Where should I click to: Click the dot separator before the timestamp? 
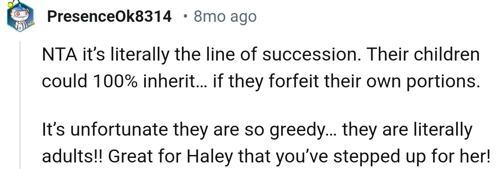pyautogui.click(x=186, y=16)
